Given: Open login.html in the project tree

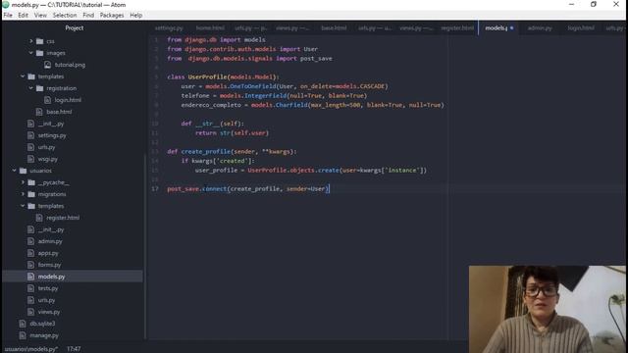Looking at the screenshot, I should pos(68,100).
